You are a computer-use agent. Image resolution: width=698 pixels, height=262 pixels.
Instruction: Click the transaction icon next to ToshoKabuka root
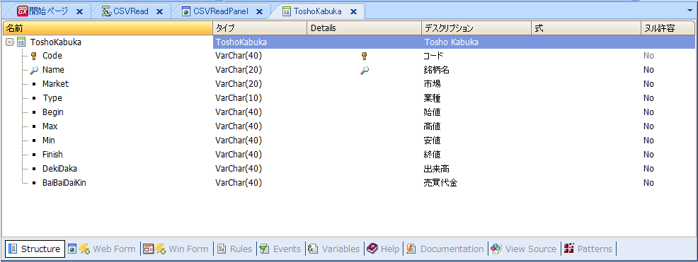(x=21, y=42)
